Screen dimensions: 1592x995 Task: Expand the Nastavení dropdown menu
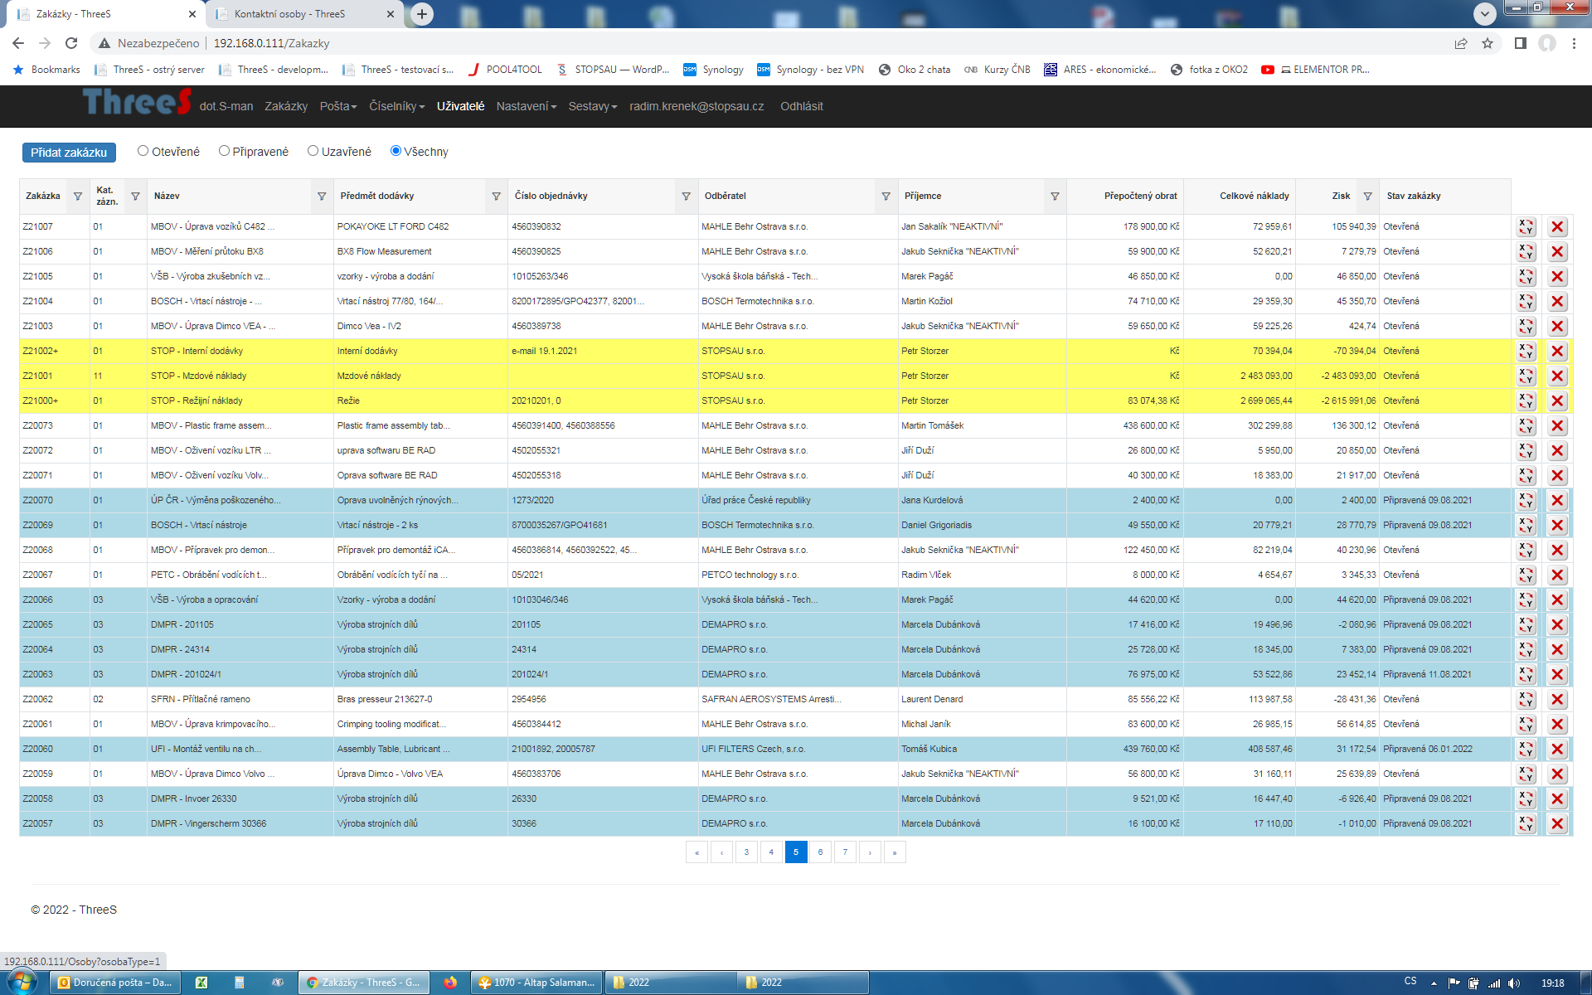click(x=527, y=106)
